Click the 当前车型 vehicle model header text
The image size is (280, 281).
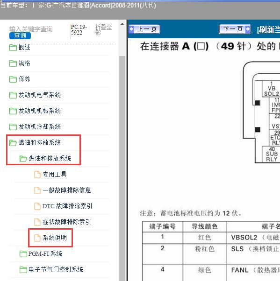point(78,5)
